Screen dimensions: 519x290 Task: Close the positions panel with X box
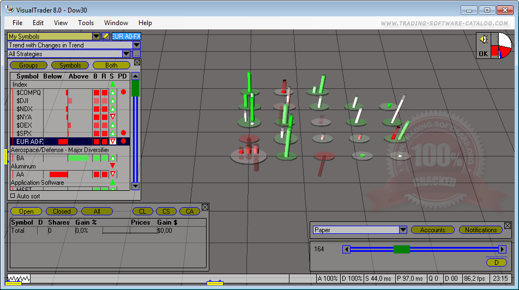click(x=205, y=207)
